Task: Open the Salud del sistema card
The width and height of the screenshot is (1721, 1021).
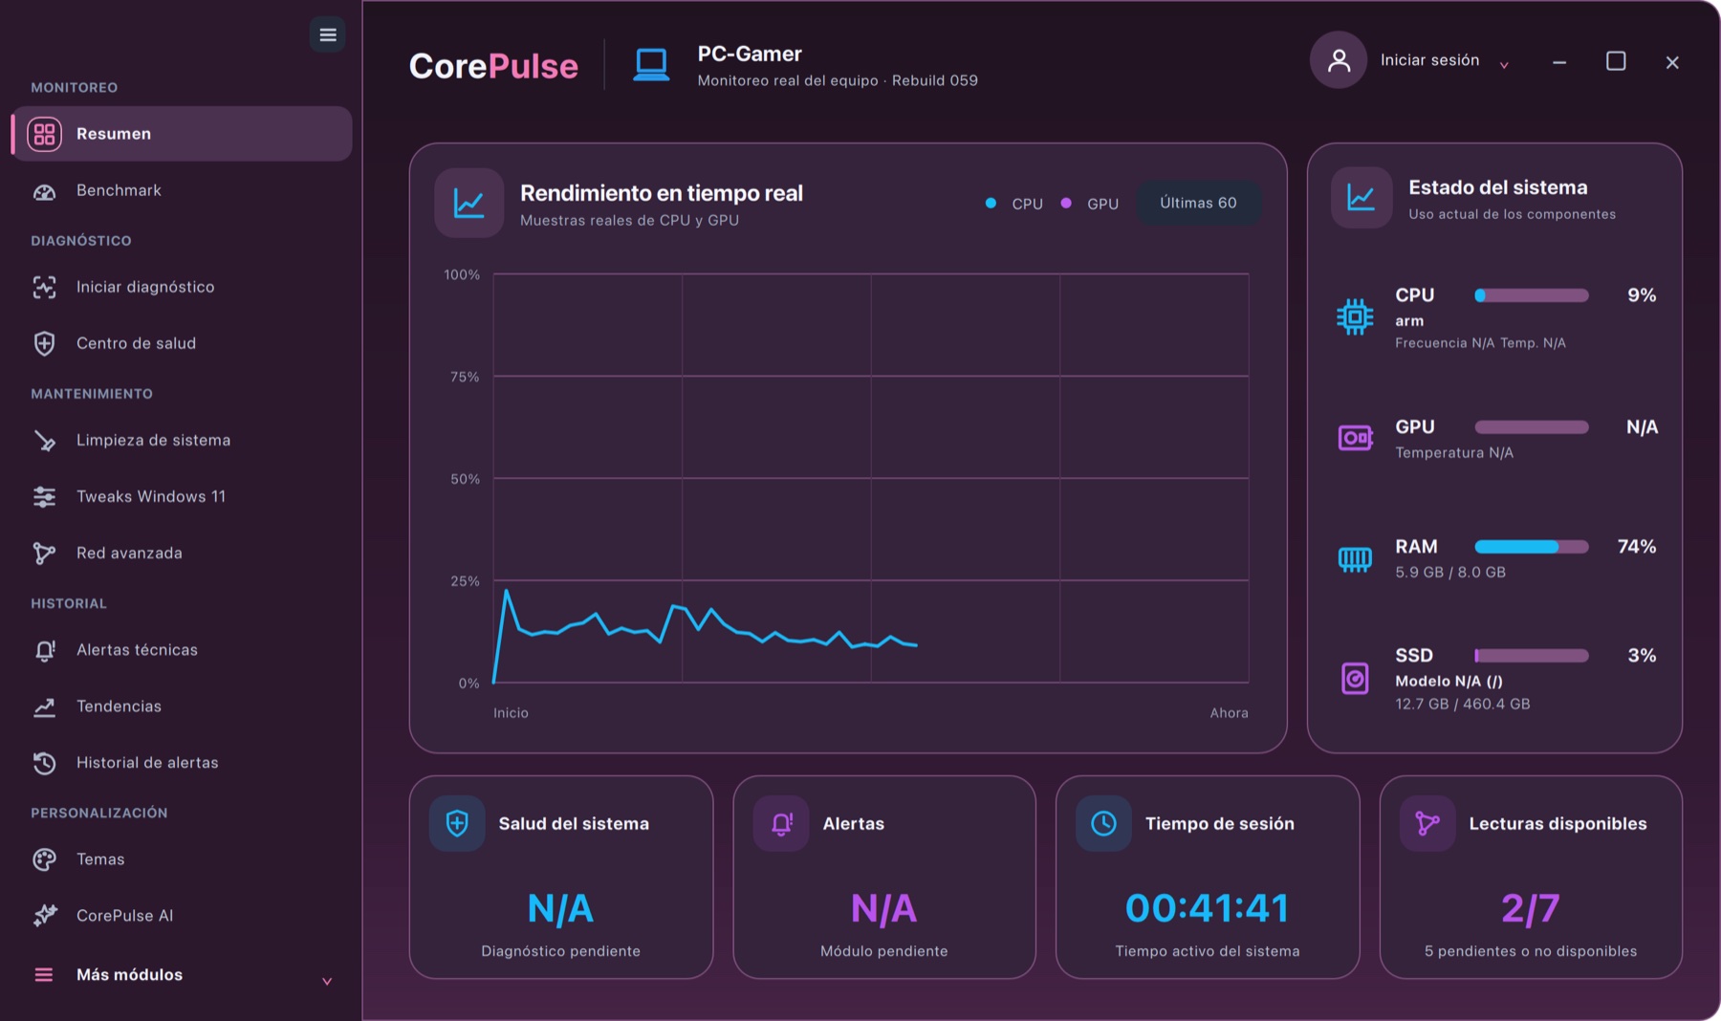Action: [561, 878]
